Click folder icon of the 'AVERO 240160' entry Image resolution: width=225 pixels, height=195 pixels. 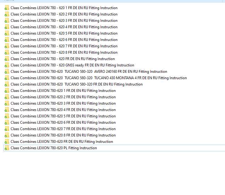click(x=7, y=71)
